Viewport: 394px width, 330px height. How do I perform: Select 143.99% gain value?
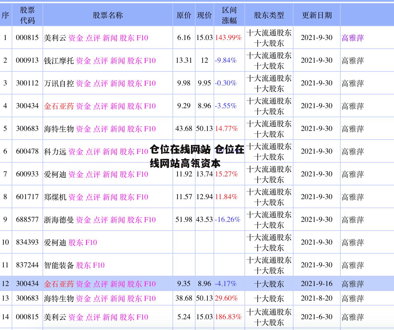click(x=228, y=38)
